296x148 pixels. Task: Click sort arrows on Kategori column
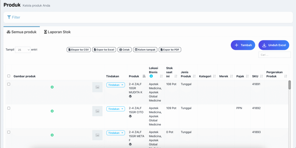click(214, 76)
